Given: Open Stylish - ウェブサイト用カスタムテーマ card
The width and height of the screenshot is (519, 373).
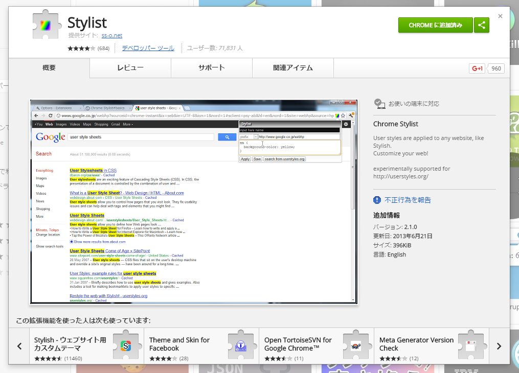Looking at the screenshot, I should tap(87, 346).
